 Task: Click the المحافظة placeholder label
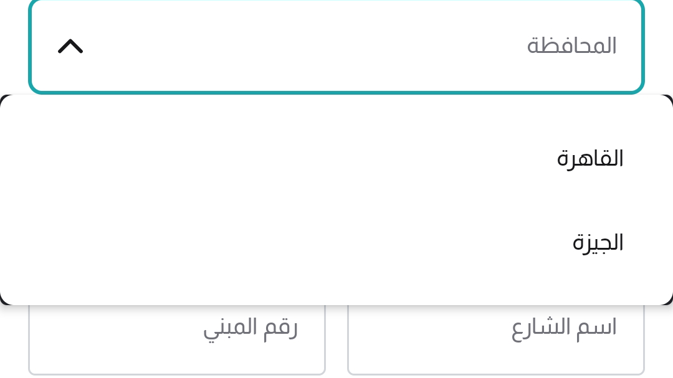tap(571, 46)
